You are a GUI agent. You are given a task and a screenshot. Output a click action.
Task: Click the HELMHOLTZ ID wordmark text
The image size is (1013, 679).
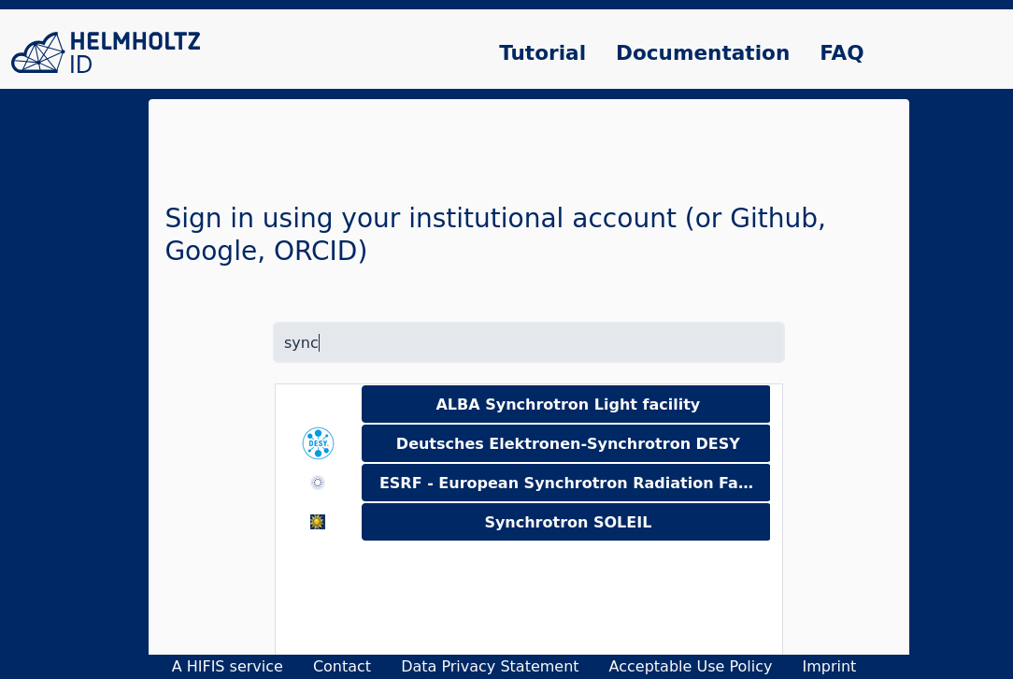pyautogui.click(x=135, y=52)
